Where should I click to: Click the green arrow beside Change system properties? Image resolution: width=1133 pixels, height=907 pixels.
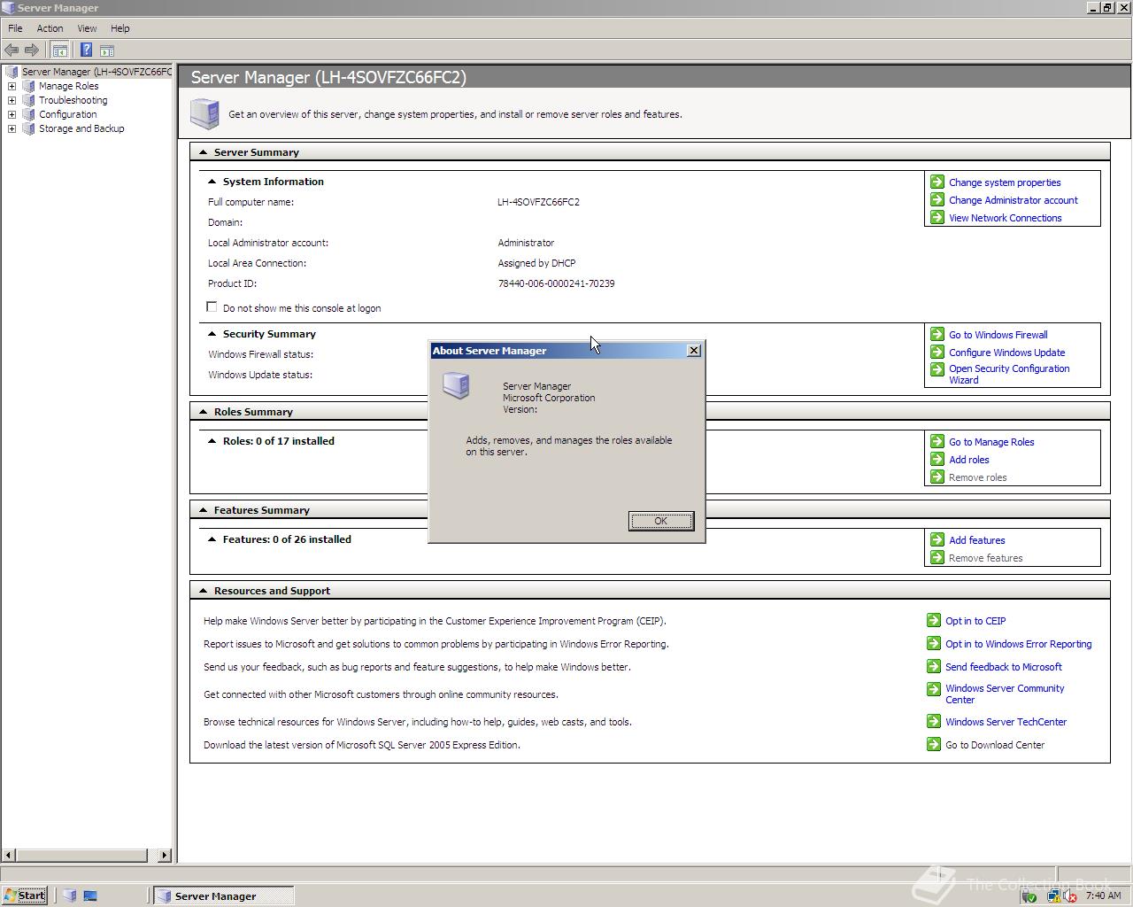(937, 182)
